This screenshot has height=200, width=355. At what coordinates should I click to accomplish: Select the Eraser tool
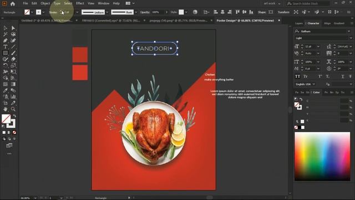tap(13, 59)
